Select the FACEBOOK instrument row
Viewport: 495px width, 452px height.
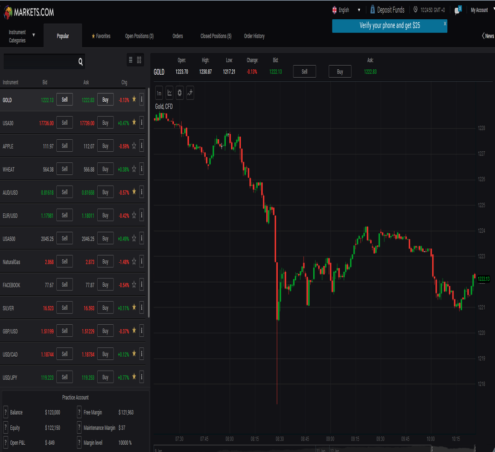[72, 284]
